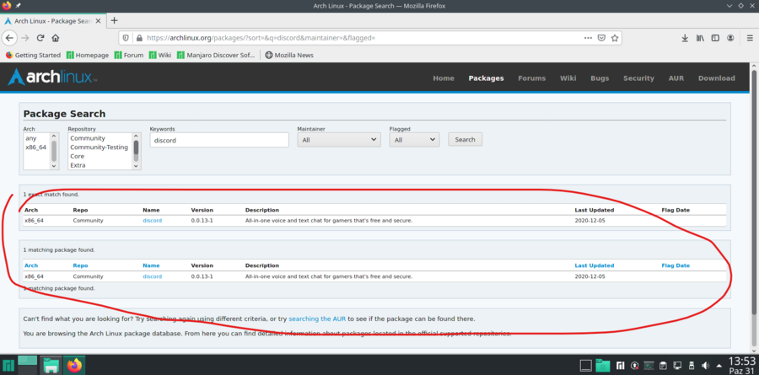The height and width of the screenshot is (375, 759).
Task: Sort results by Name column header
Action: [151, 265]
